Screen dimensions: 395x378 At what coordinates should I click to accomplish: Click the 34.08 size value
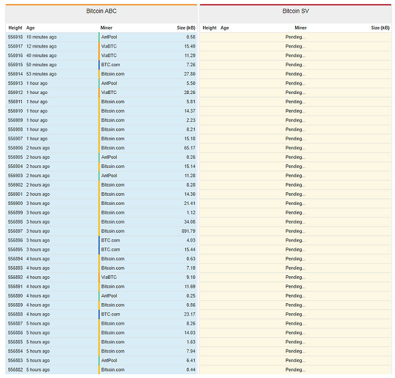190,222
